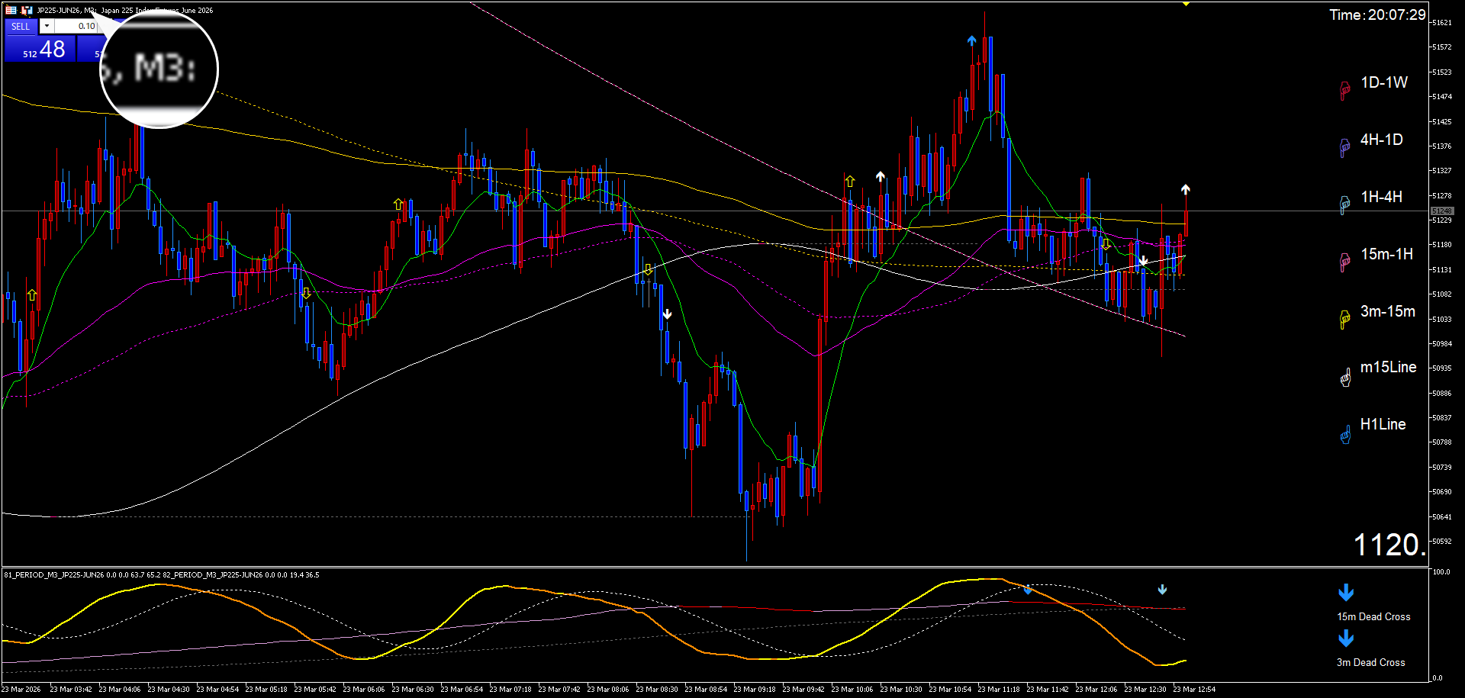Image resolution: width=1465 pixels, height=698 pixels.
Task: Click the yellow 3m-15m hand pointer icon
Action: 1345,319
